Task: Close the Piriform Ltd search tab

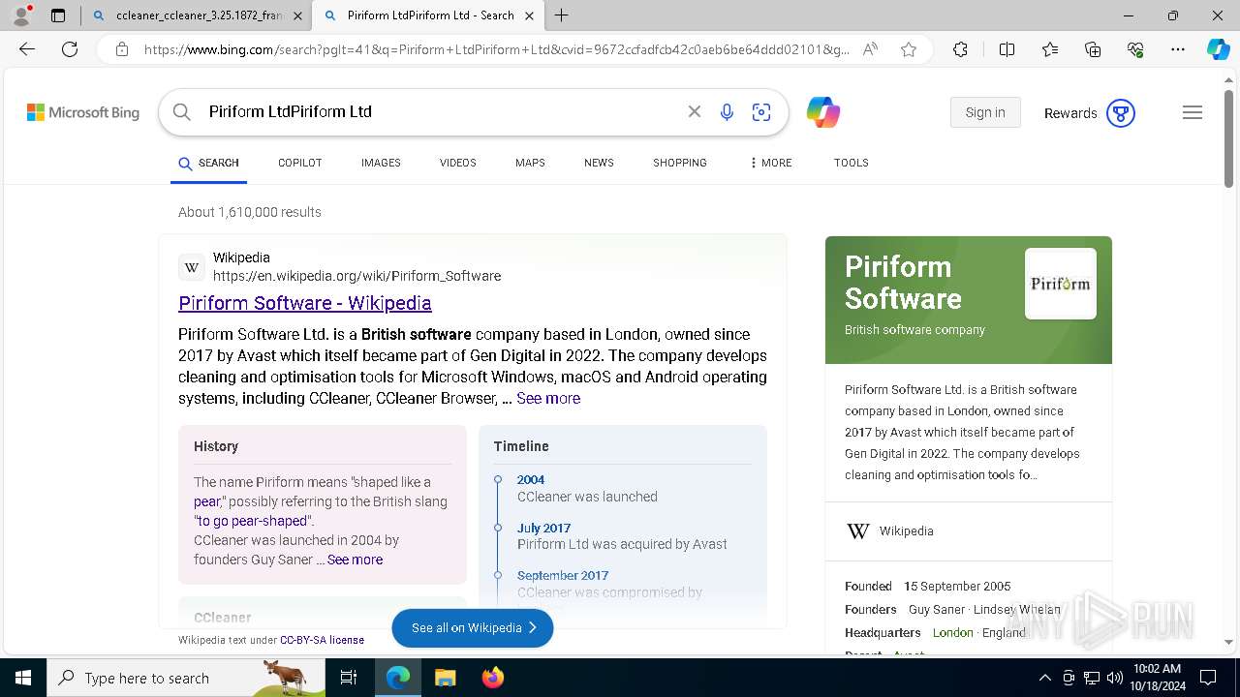Action: click(529, 15)
